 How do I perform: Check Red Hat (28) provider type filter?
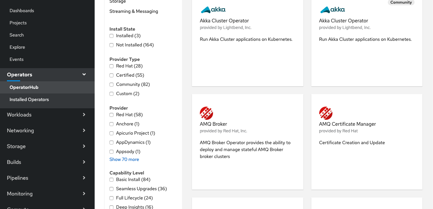(111, 66)
